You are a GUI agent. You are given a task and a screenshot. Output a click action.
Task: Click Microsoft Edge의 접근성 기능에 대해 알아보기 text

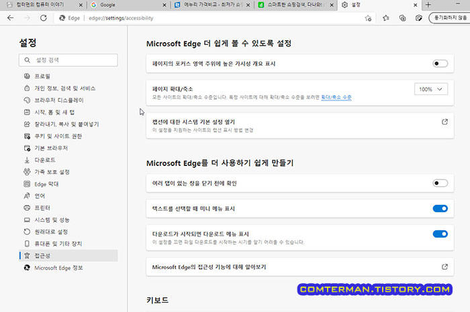pyautogui.click(x=209, y=267)
